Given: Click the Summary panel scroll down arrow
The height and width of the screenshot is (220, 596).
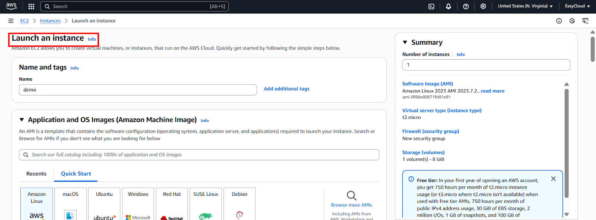Looking at the screenshot, I should (567, 214).
